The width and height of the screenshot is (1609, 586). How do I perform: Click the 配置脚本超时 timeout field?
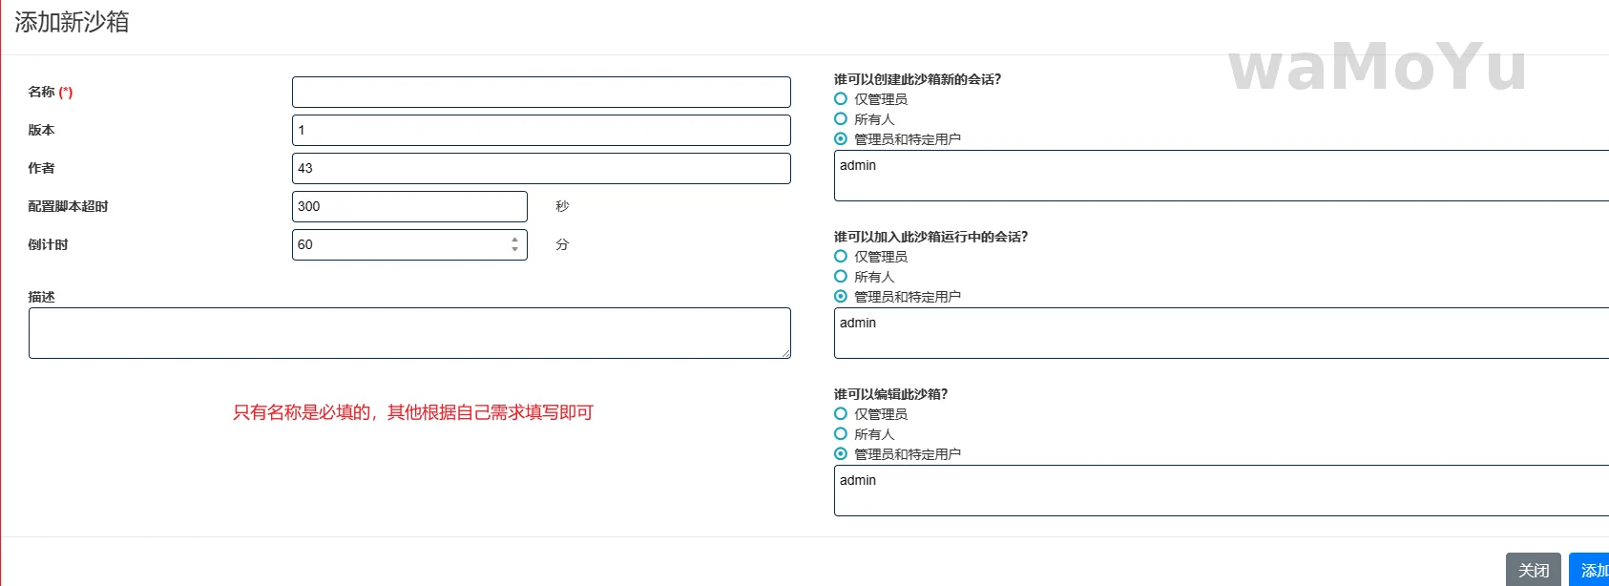coord(409,207)
